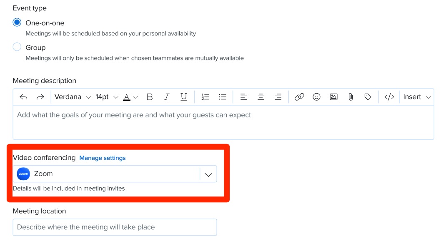Click into the meeting description text area
The height and width of the screenshot is (248, 446).
(223, 122)
